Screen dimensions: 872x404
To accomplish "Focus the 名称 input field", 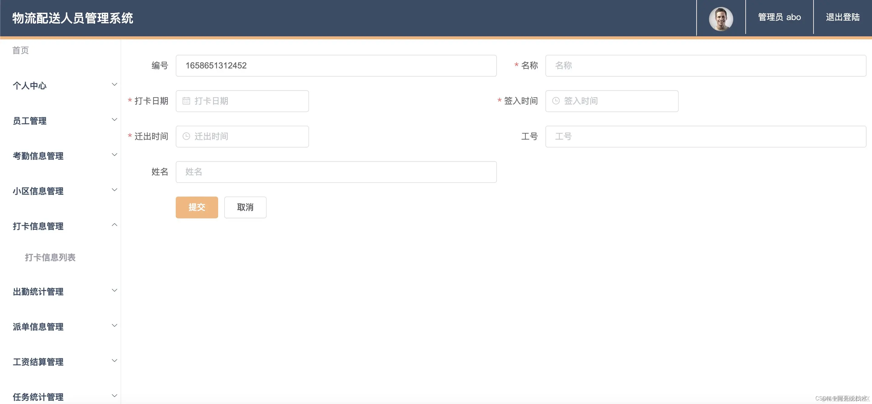I will pyautogui.click(x=705, y=66).
